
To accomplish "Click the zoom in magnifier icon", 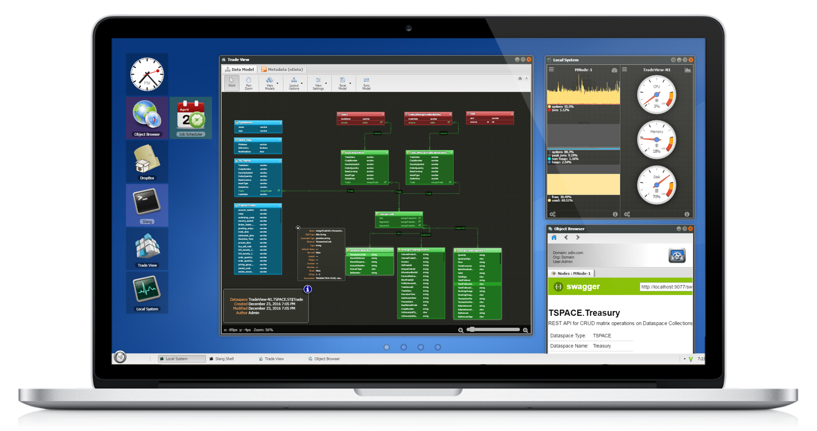I will [525, 330].
